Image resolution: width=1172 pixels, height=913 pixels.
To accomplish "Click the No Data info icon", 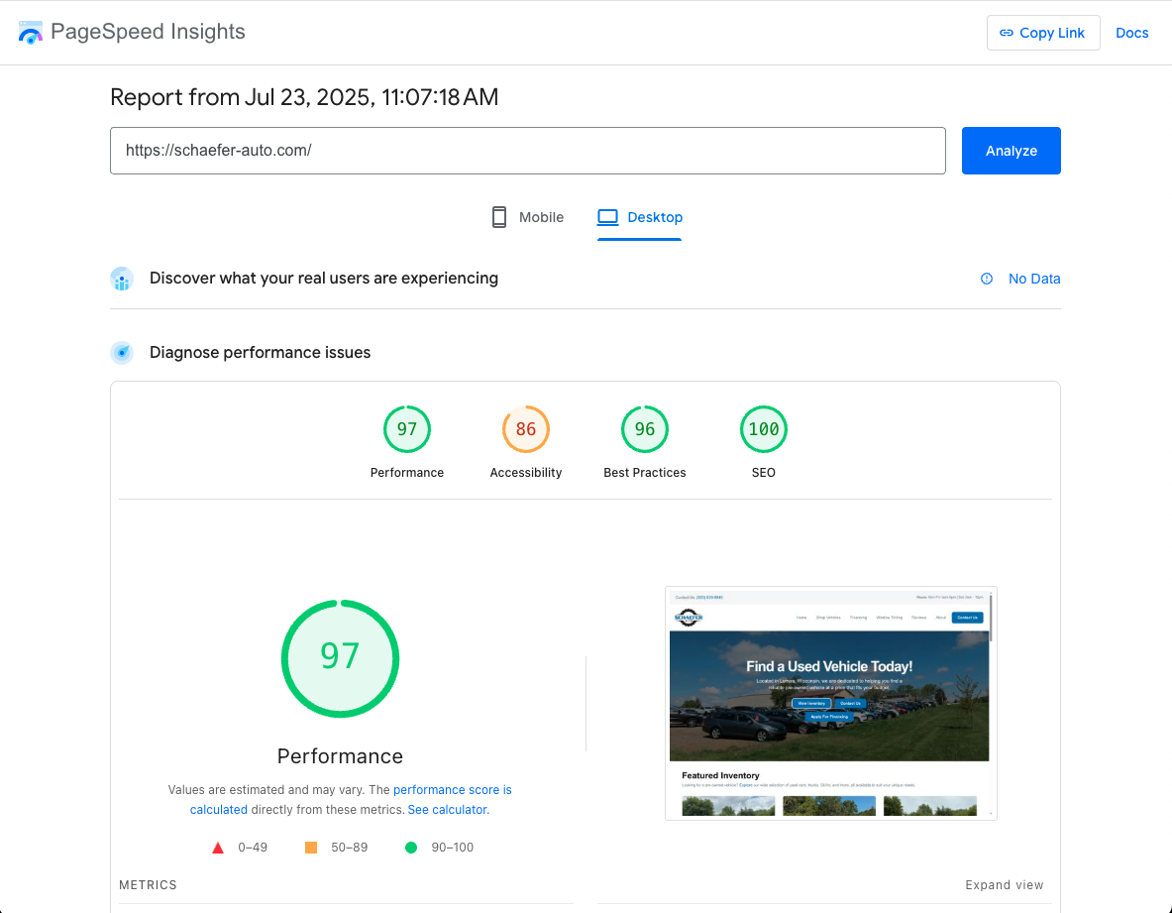I will click(x=987, y=279).
